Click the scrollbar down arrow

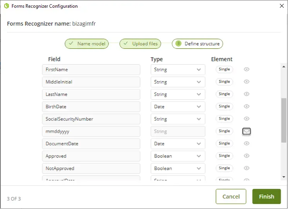point(284,177)
